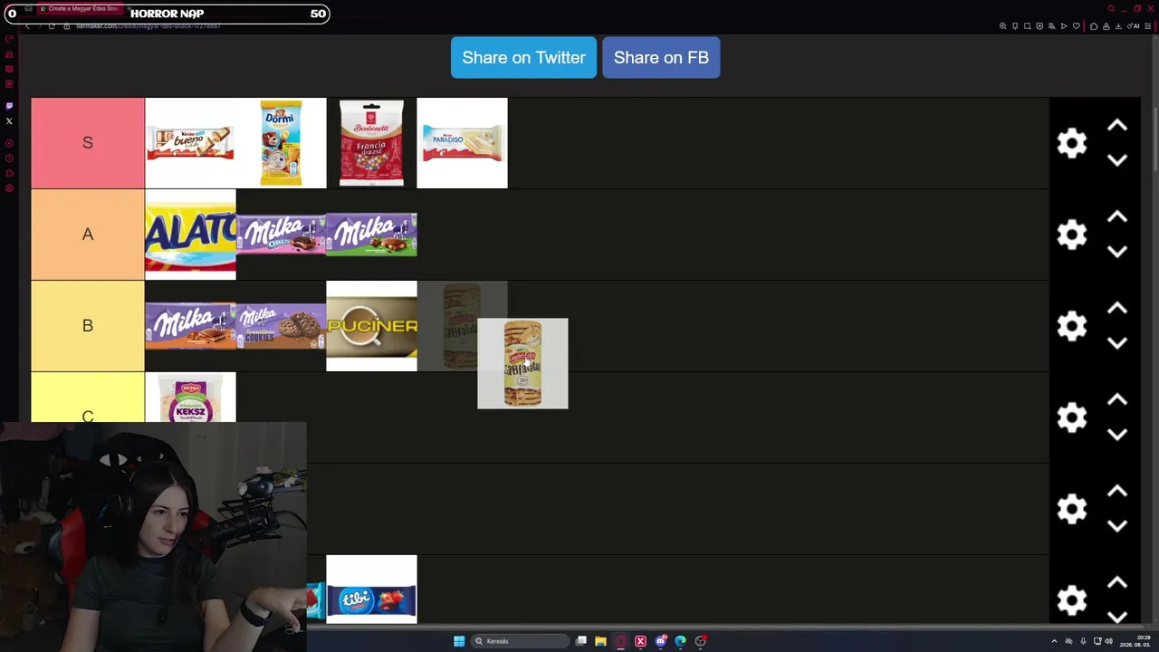This screenshot has width=1159, height=652.
Task: Open the browser AI assistant icon
Action: [1135, 26]
